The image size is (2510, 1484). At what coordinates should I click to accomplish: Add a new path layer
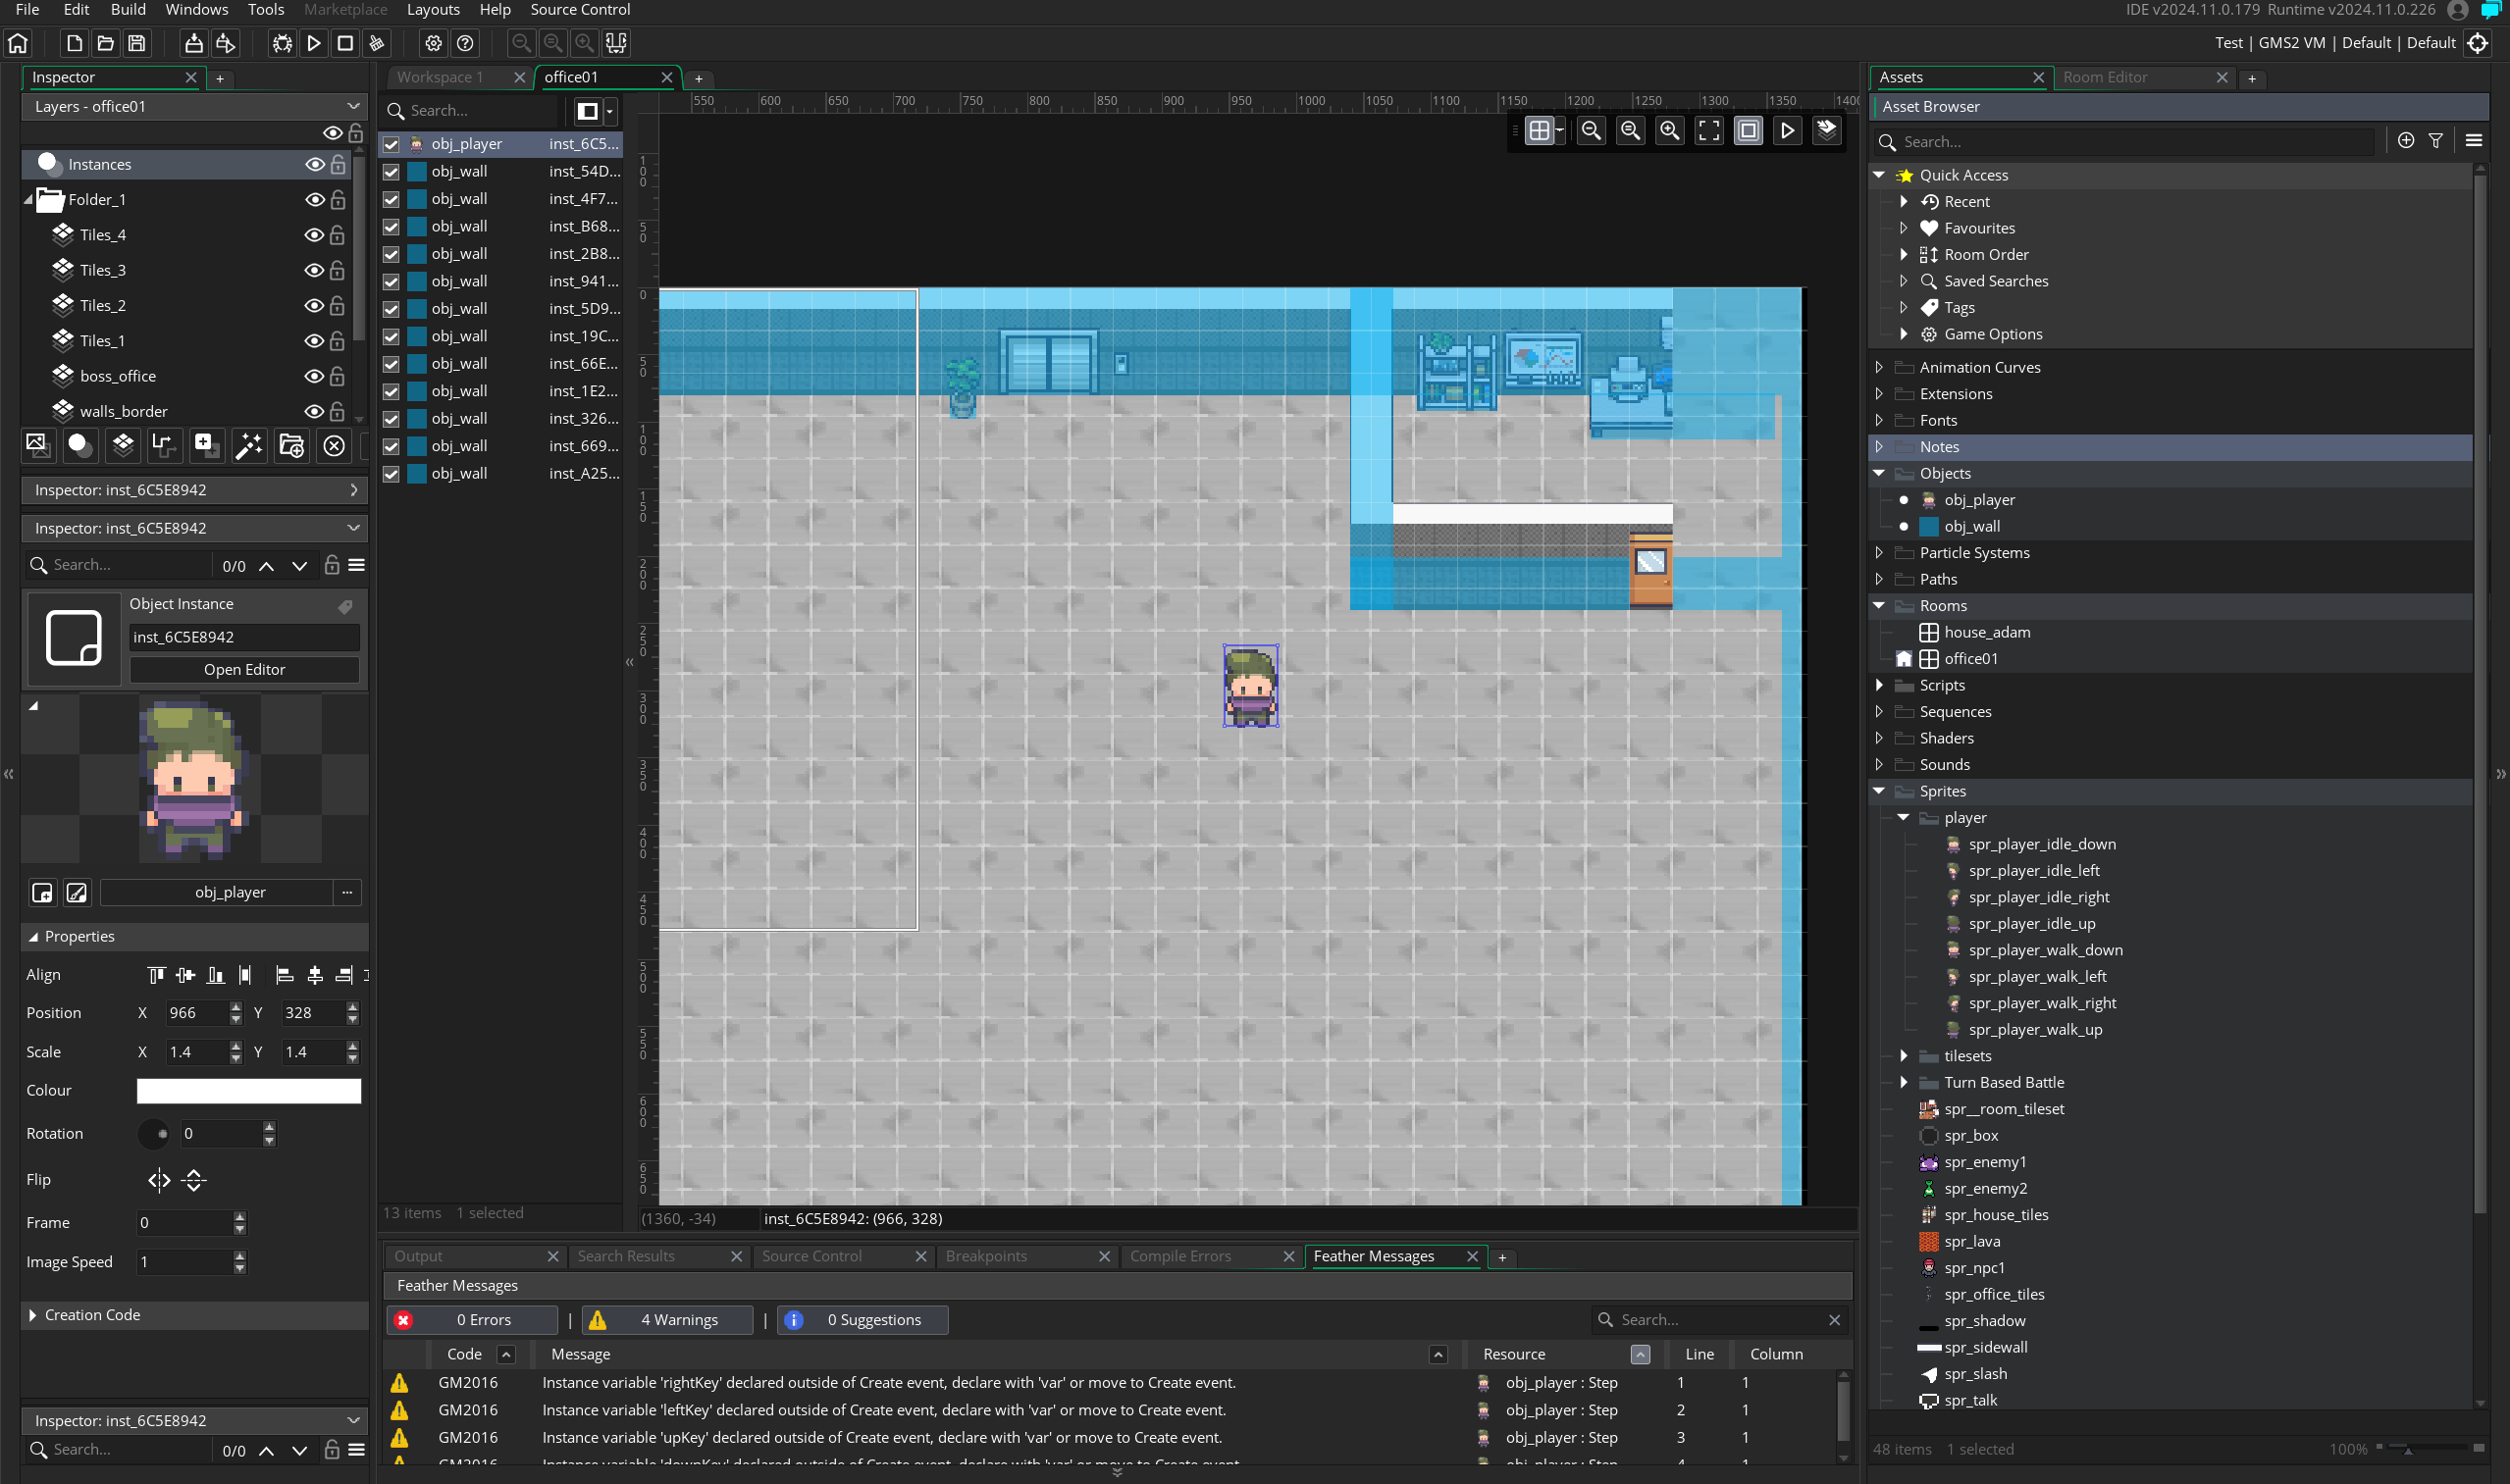pyautogui.click(x=163, y=445)
